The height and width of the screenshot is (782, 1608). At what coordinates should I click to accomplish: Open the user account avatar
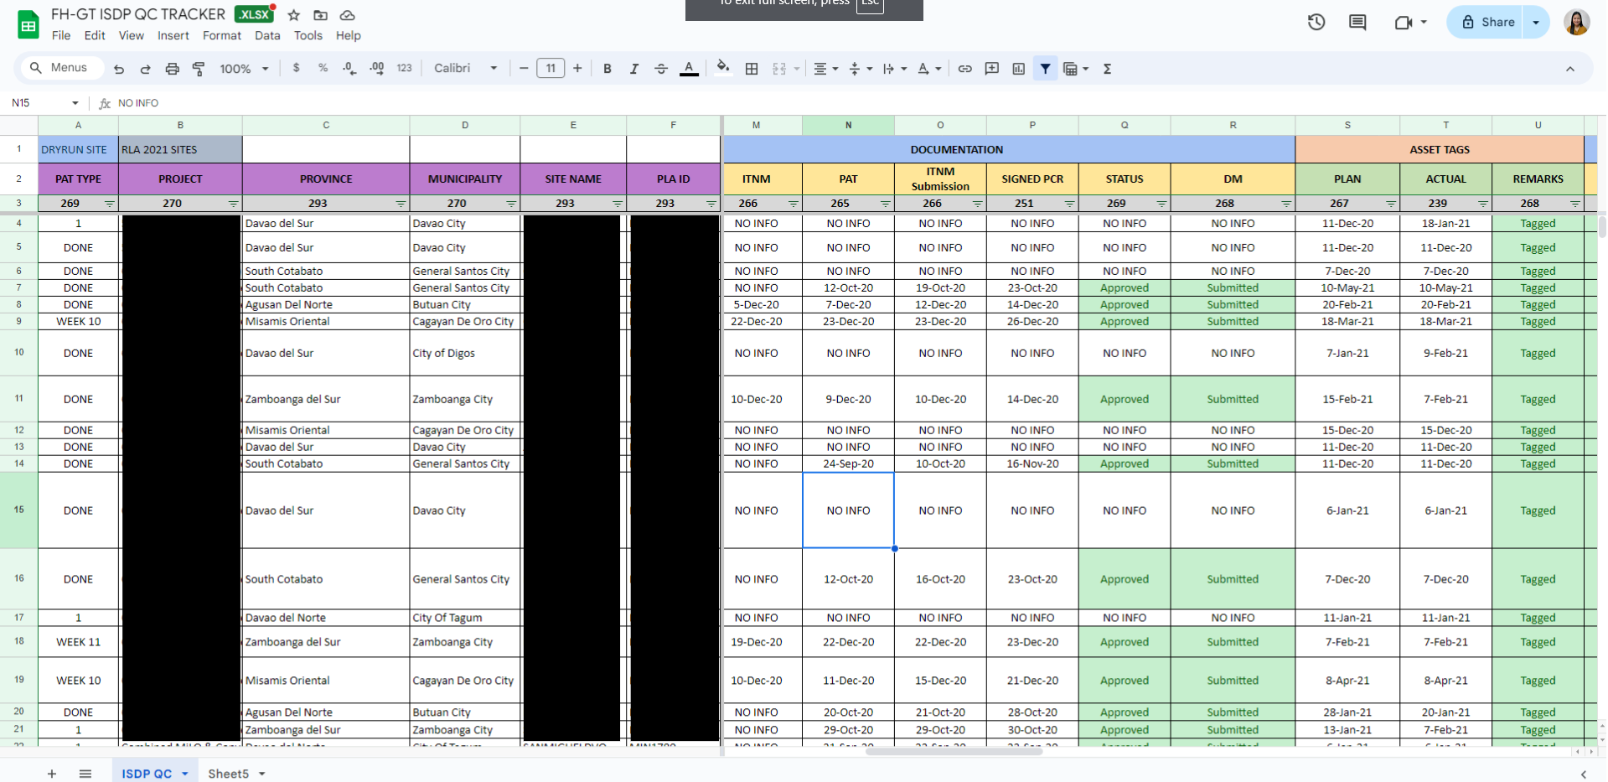tap(1576, 23)
